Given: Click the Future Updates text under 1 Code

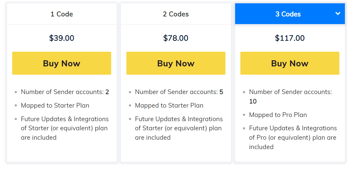Looking at the screenshot, I should pyautogui.click(x=64, y=128).
